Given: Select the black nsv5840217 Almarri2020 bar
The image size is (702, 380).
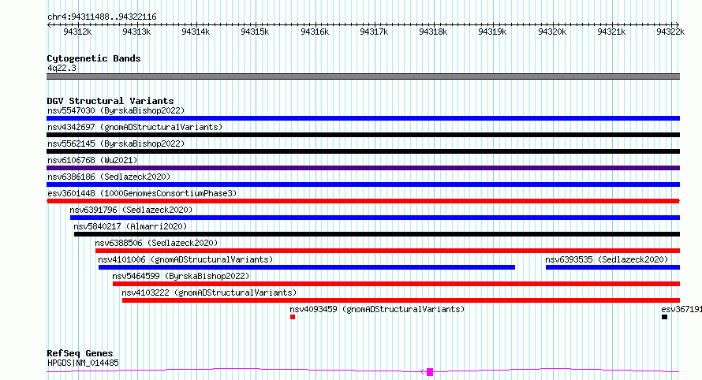Looking at the screenshot, I should point(377,234).
